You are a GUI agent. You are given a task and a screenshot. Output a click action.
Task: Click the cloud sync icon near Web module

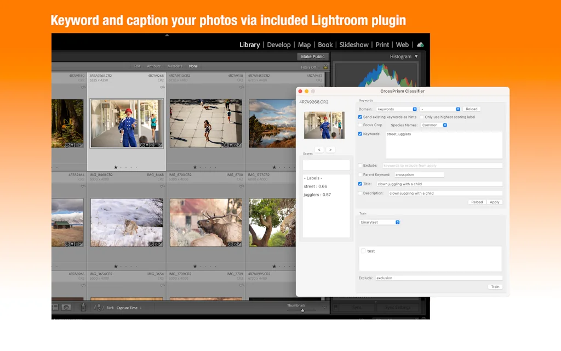(419, 45)
